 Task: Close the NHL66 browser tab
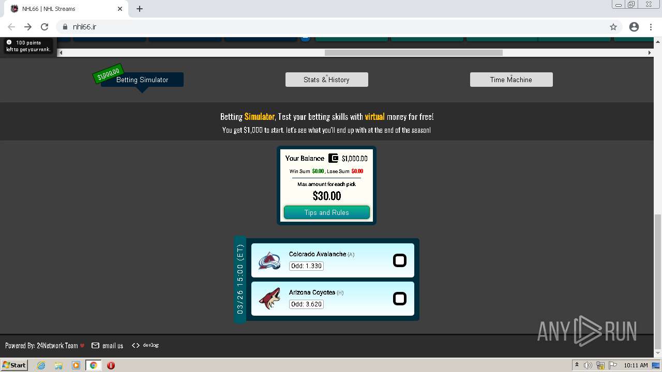pyautogui.click(x=120, y=9)
